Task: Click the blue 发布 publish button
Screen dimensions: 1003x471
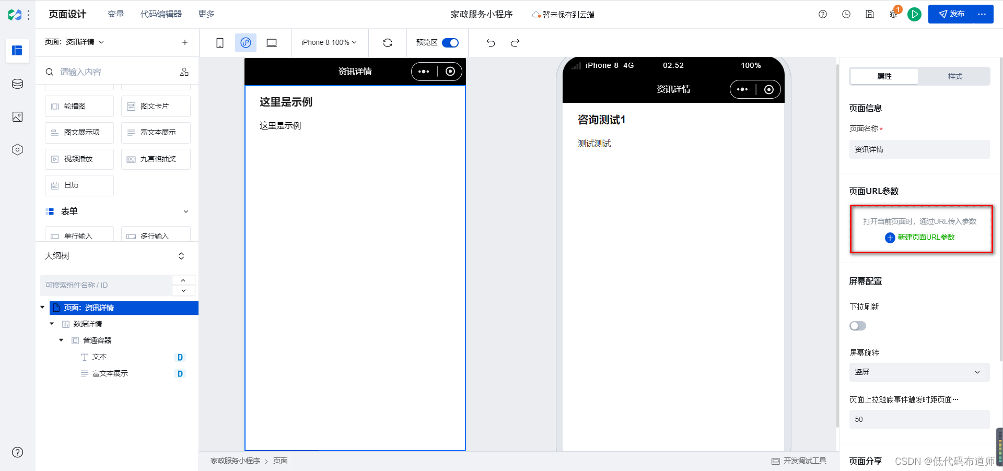Action: pos(951,14)
